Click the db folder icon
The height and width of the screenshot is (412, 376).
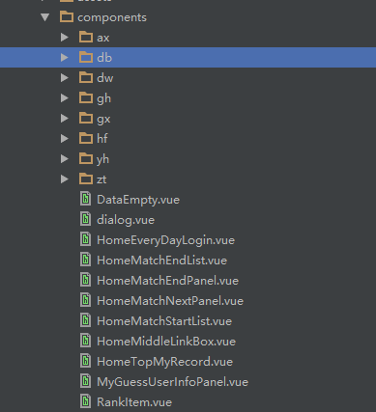click(x=86, y=57)
